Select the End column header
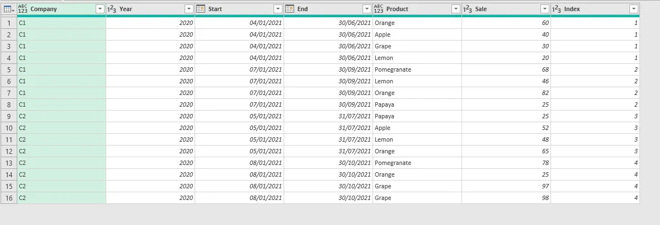Screen dimensions: 660x225 (328, 9)
